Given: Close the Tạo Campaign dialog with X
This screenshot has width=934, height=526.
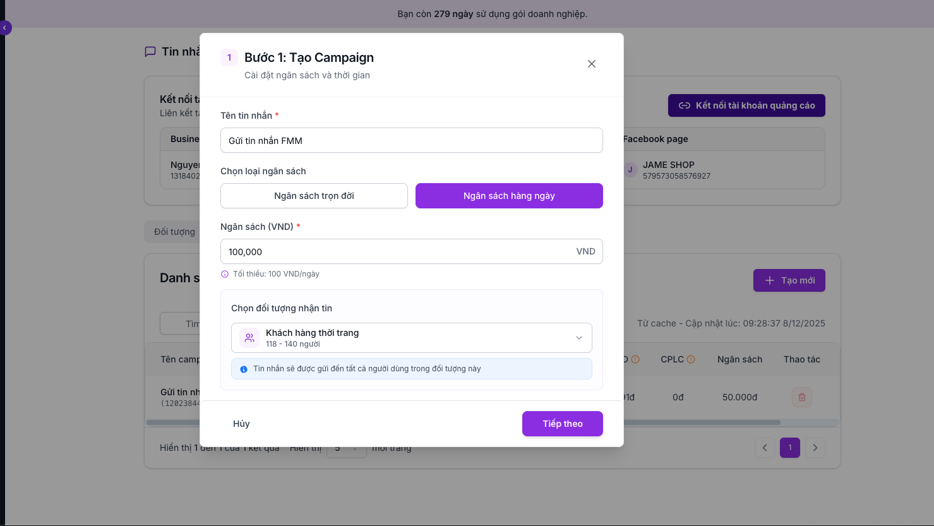Looking at the screenshot, I should 591,64.
